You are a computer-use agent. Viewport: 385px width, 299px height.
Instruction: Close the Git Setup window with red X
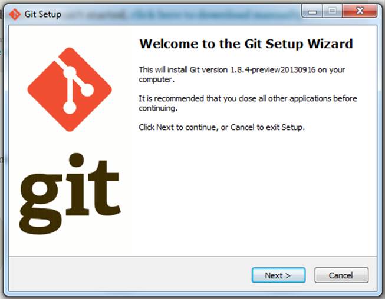tap(360, 11)
